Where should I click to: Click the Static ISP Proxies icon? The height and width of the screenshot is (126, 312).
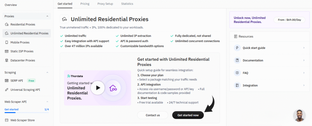click(7, 51)
